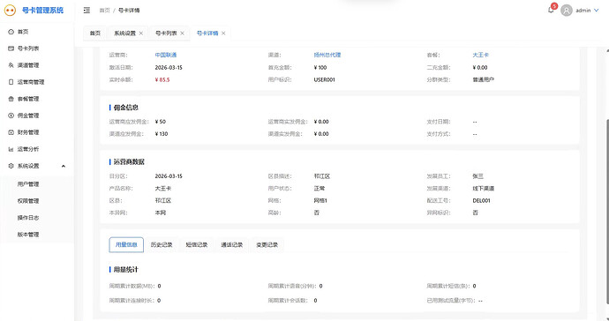Image resolution: width=609 pixels, height=321 pixels.
Task: Click the 线下渠道 development channel value
Action: (x=483, y=188)
